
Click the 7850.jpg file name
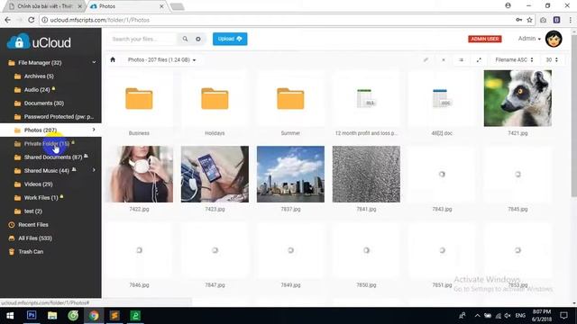[x=366, y=285]
